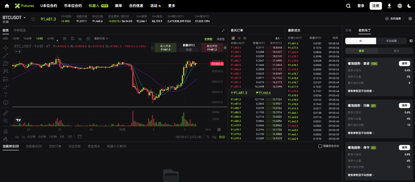415x182 pixels.
Task: Take a chart snapshot with the camera icon
Action: (x=88, y=39)
